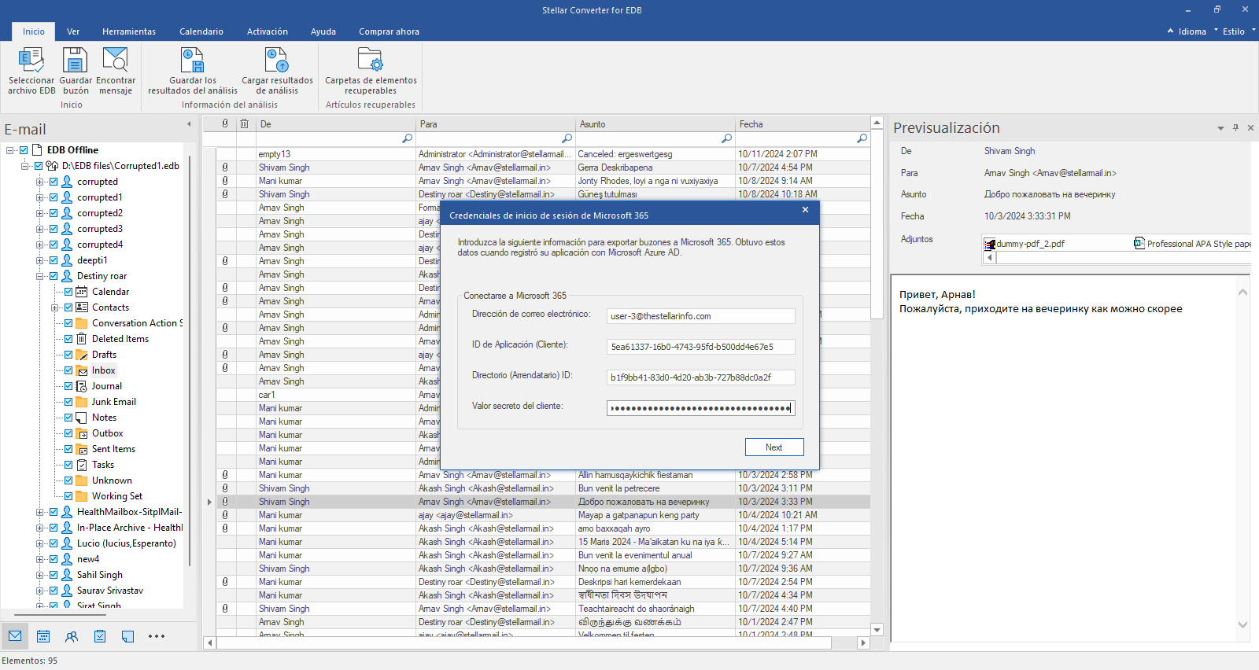Toggle checkbox for Calendar folder

click(x=68, y=292)
